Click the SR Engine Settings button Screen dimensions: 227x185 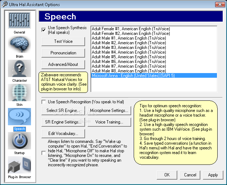click(x=63, y=122)
